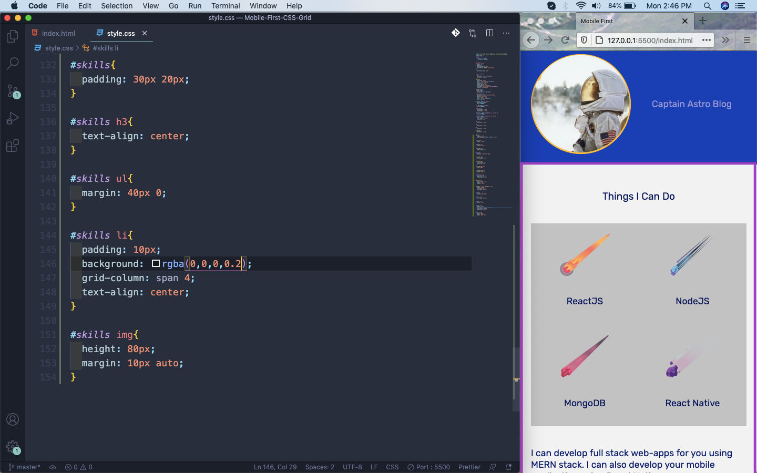Click the astronaut profile picture

580,104
